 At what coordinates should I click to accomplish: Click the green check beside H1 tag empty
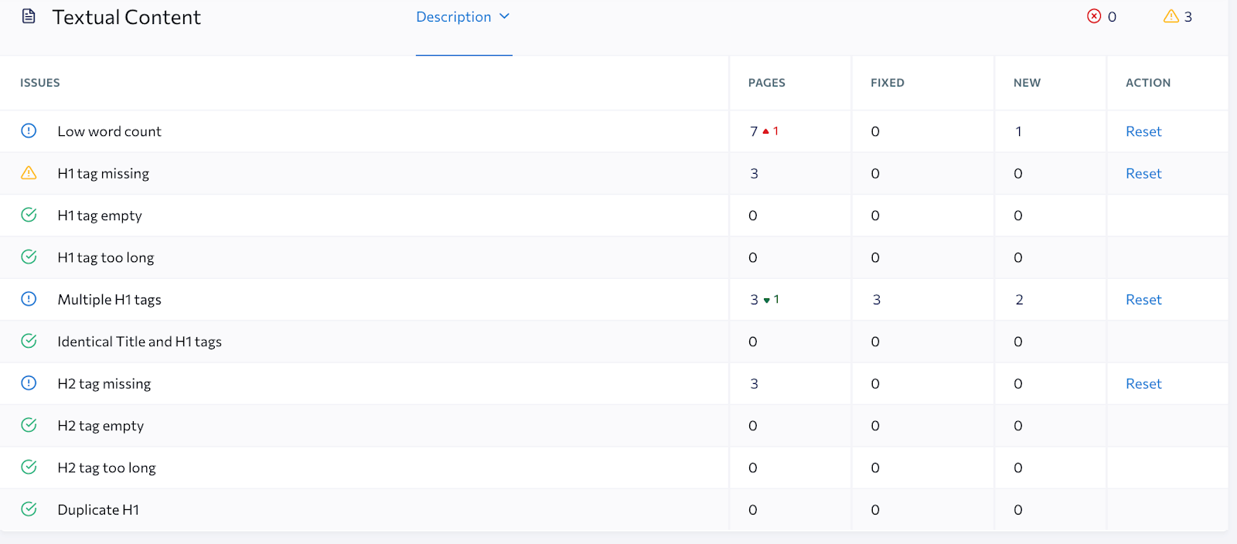tap(29, 215)
